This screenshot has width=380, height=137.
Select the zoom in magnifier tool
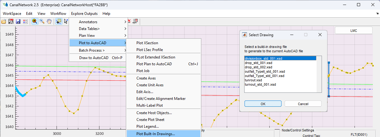[x=34, y=21]
